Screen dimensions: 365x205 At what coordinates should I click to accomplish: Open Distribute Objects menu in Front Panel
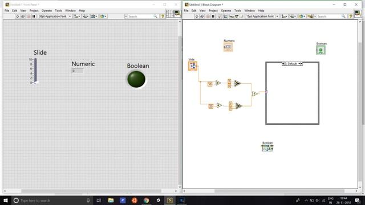click(x=86, y=17)
